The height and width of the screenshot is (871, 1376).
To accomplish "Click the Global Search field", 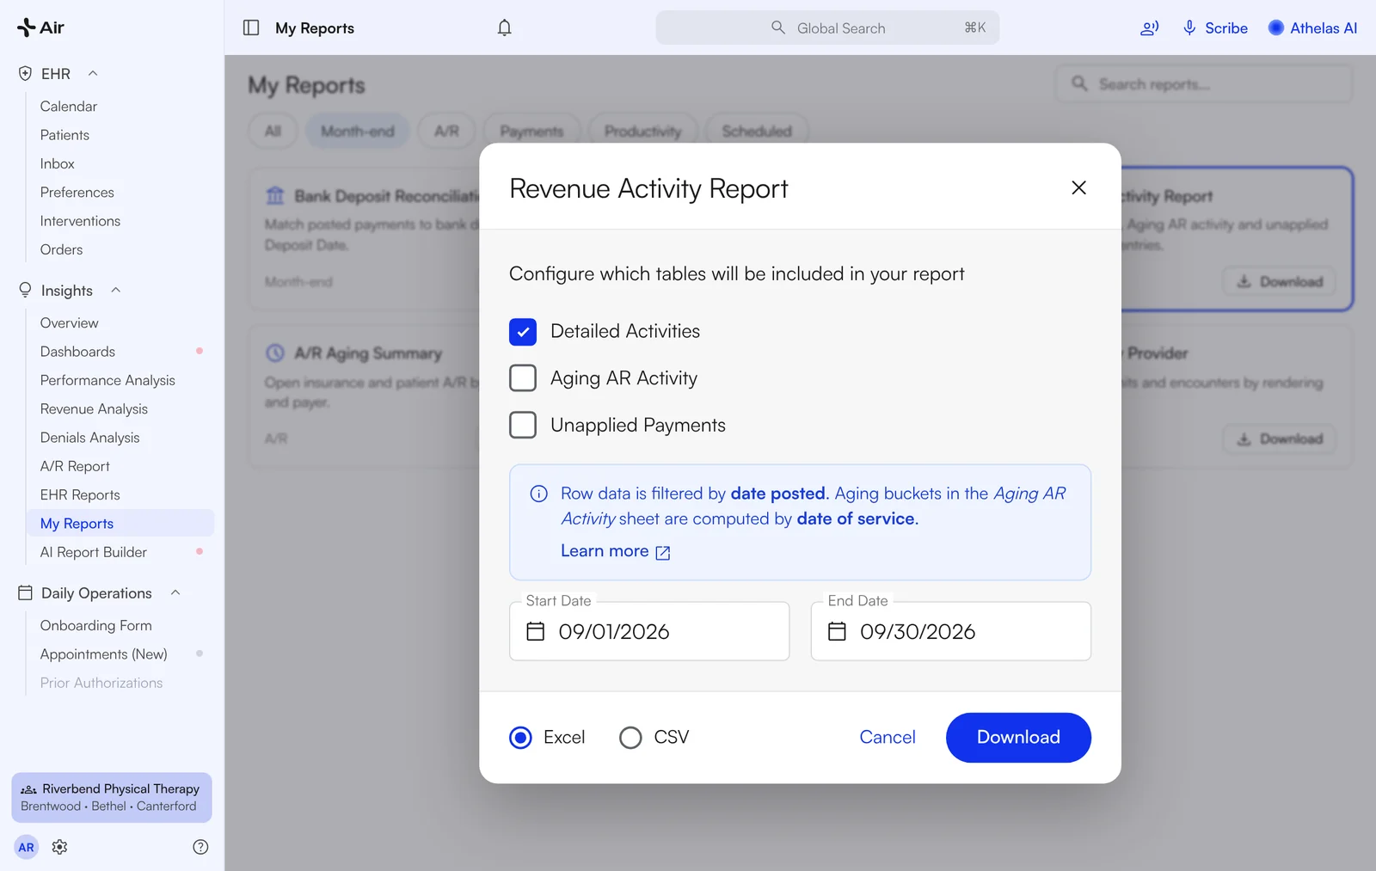I will click(x=827, y=28).
